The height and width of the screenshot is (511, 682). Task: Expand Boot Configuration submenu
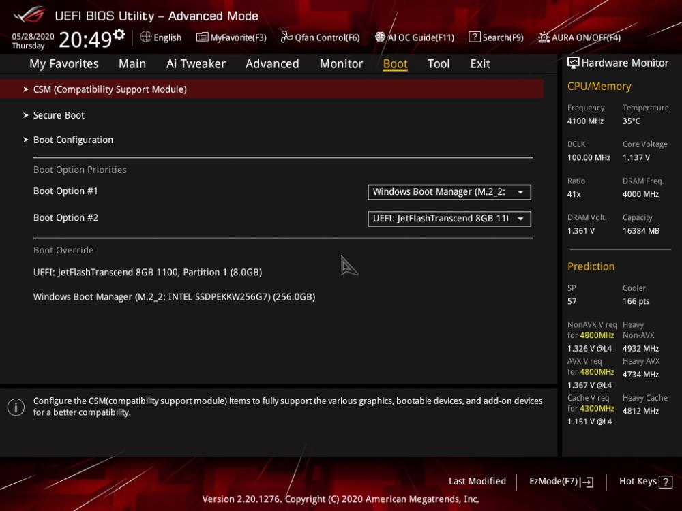tap(69, 140)
